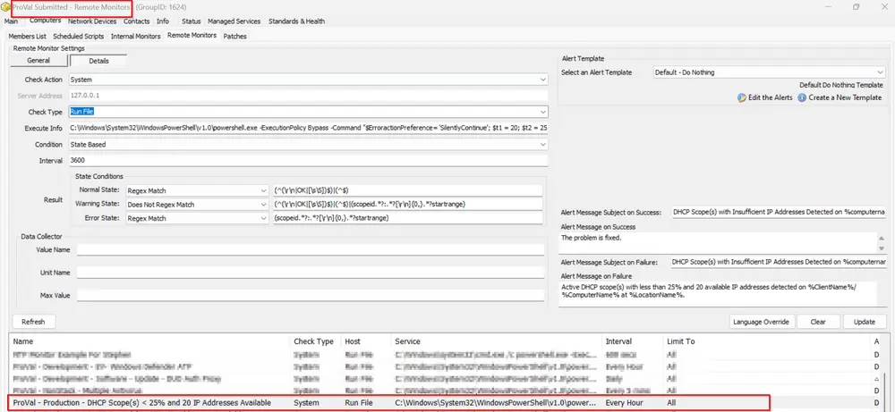Click the DHCP row's Service path cell
The height and width of the screenshot is (412, 895).
[x=496, y=403]
